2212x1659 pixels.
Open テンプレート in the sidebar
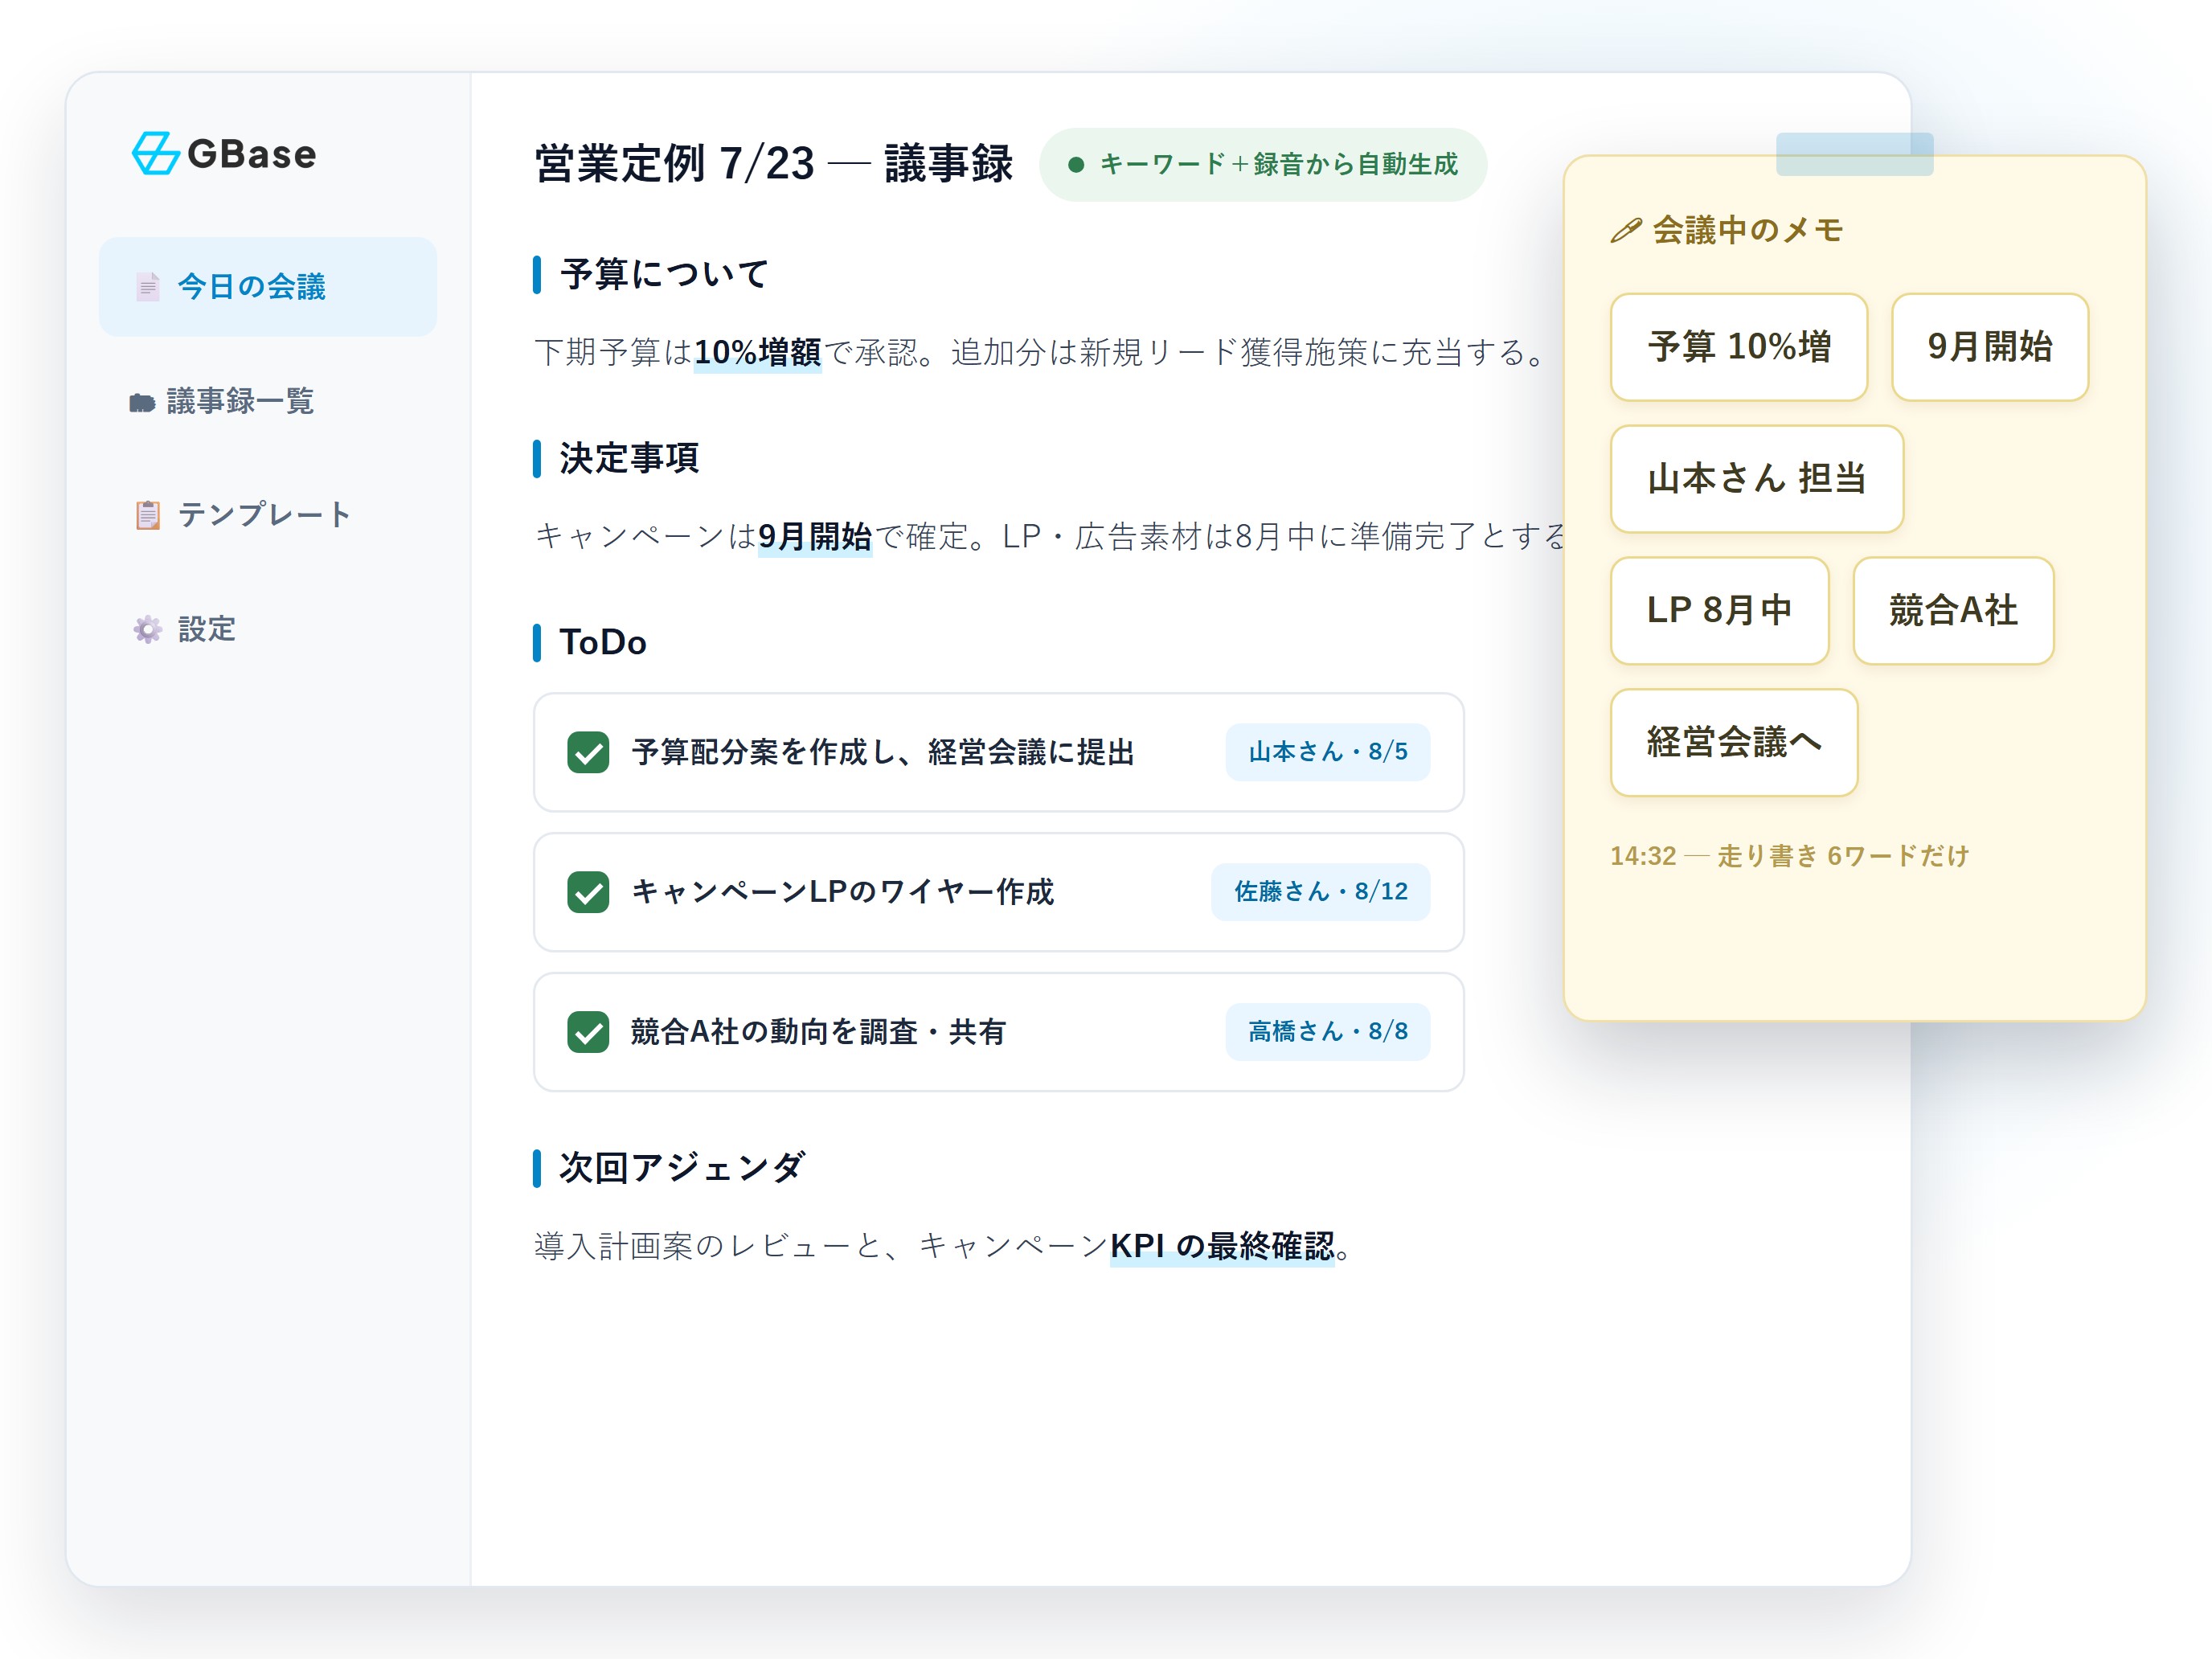click(x=268, y=515)
